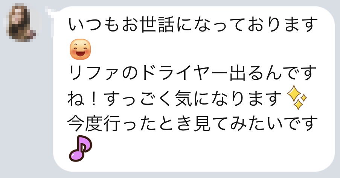Click the sender's pixelated profile avatar

tap(21, 22)
